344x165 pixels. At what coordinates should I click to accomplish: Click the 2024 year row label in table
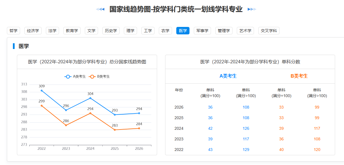179,128
